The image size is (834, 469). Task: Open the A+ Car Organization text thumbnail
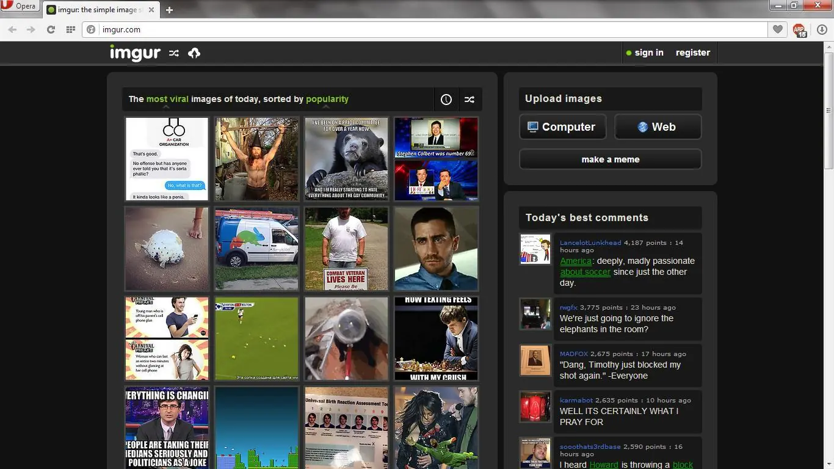click(167, 159)
